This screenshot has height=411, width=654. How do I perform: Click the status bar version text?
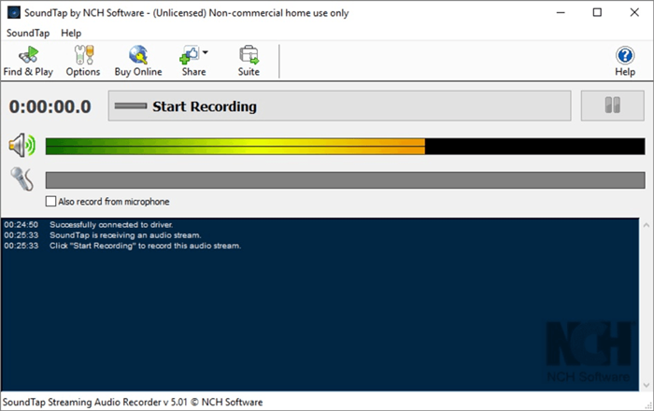(133, 403)
